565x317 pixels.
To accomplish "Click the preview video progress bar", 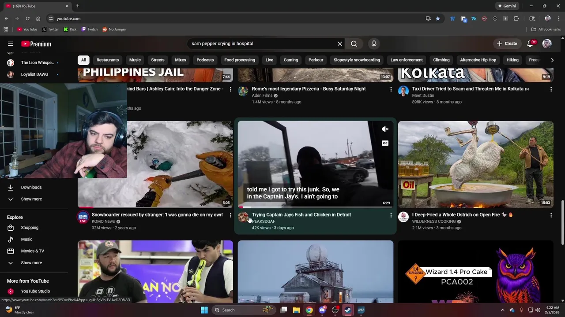I will (x=316, y=206).
